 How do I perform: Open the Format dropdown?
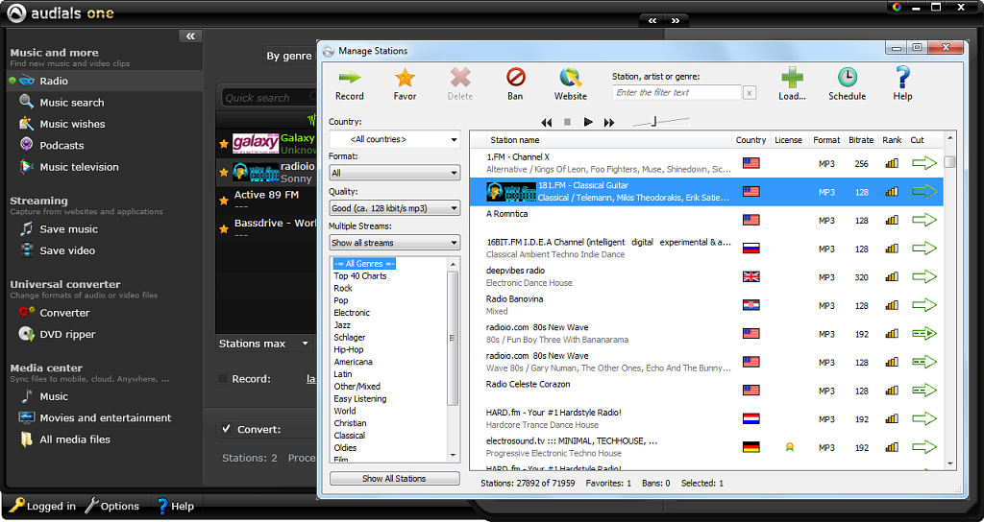click(395, 173)
